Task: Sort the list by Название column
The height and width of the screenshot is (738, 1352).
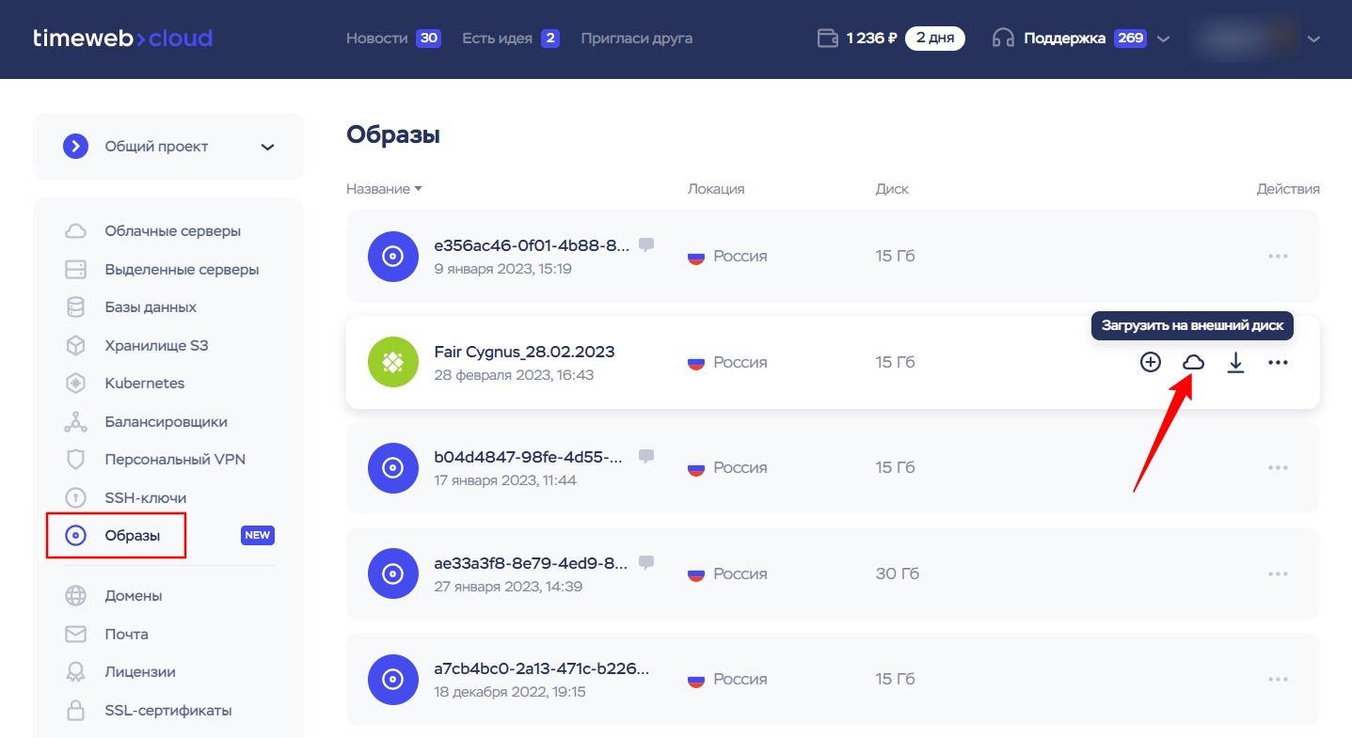Action: (x=384, y=189)
